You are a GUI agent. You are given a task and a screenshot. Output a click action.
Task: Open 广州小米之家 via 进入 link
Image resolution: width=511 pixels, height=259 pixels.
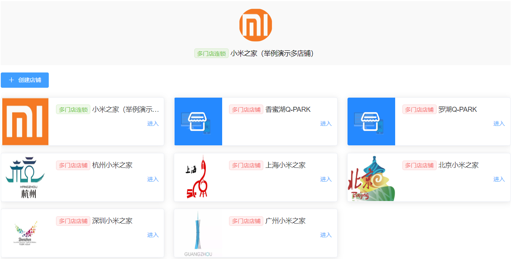point(326,235)
